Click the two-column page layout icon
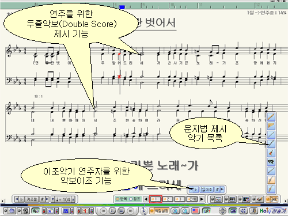 [85, 211]
